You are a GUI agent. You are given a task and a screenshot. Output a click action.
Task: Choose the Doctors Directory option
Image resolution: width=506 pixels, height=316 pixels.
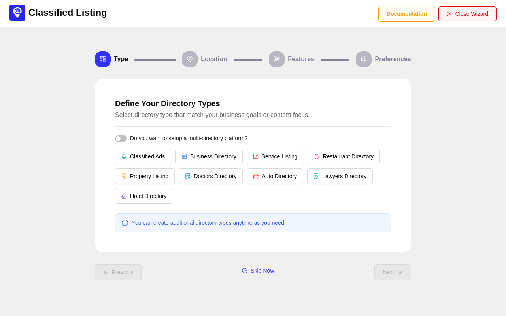(x=211, y=176)
